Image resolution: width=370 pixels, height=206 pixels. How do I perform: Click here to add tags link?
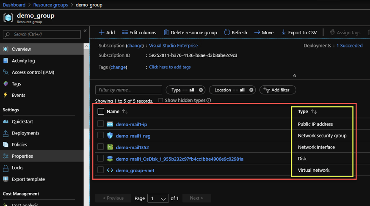(170, 67)
